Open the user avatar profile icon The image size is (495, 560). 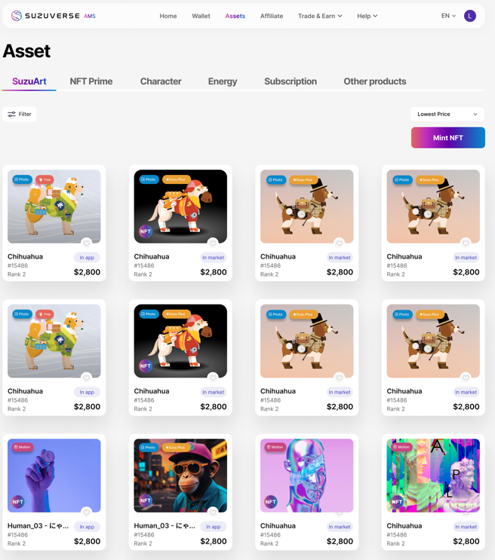coord(469,16)
